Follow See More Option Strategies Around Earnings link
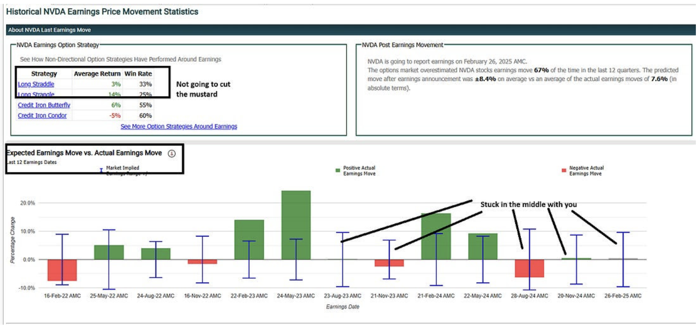This screenshot has width=697, height=326. click(179, 126)
